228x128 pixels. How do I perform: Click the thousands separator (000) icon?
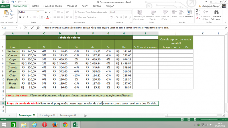(121, 17)
